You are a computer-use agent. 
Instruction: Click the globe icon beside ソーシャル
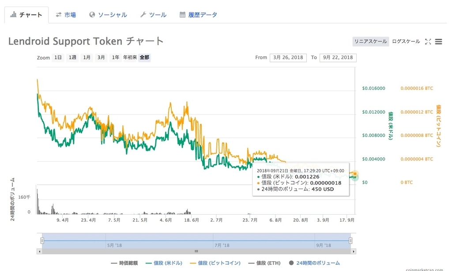92,15
